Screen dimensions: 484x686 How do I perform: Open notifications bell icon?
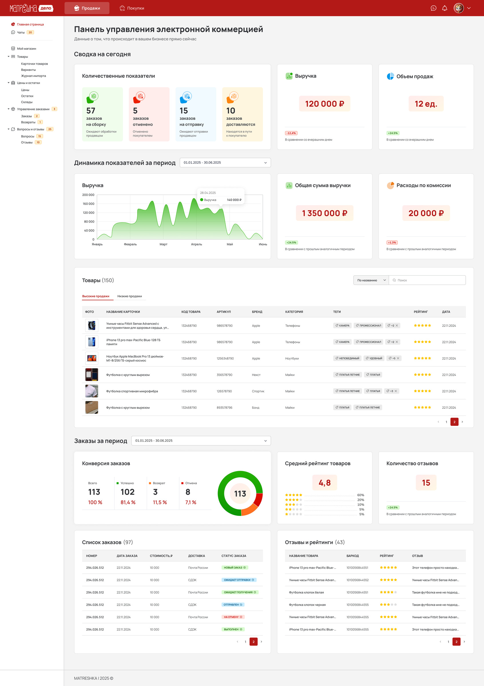pos(445,8)
